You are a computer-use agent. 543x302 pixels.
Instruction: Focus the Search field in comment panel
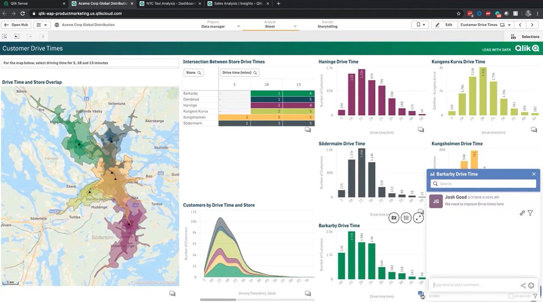[483, 184]
